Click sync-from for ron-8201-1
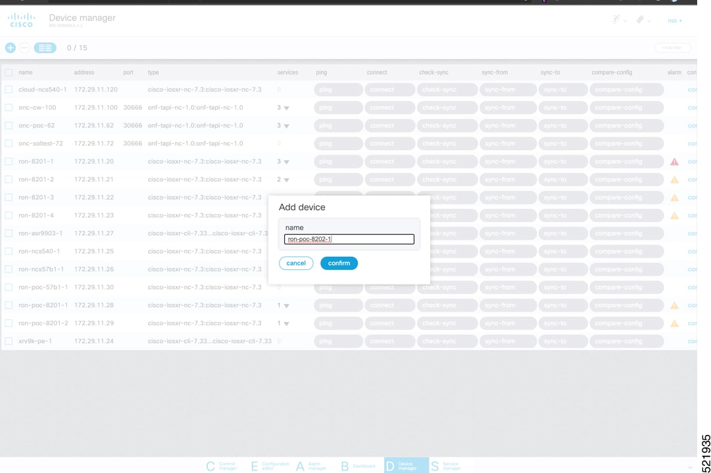The height and width of the screenshot is (473, 711). pyautogui.click(x=508, y=162)
